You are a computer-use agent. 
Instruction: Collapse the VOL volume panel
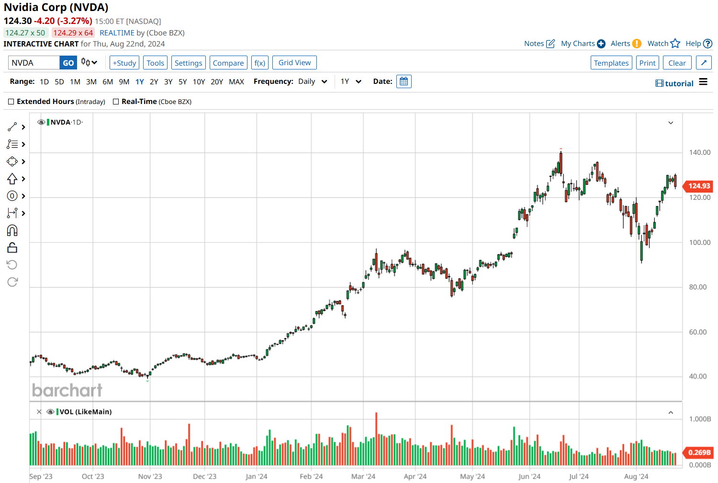click(671, 411)
